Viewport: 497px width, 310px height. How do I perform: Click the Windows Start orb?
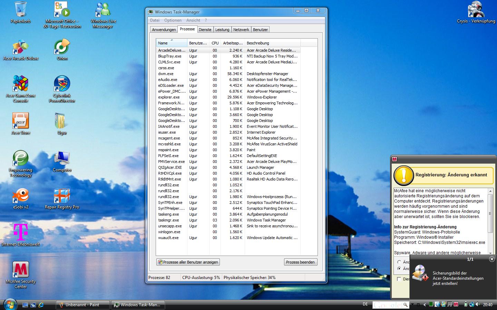10,305
